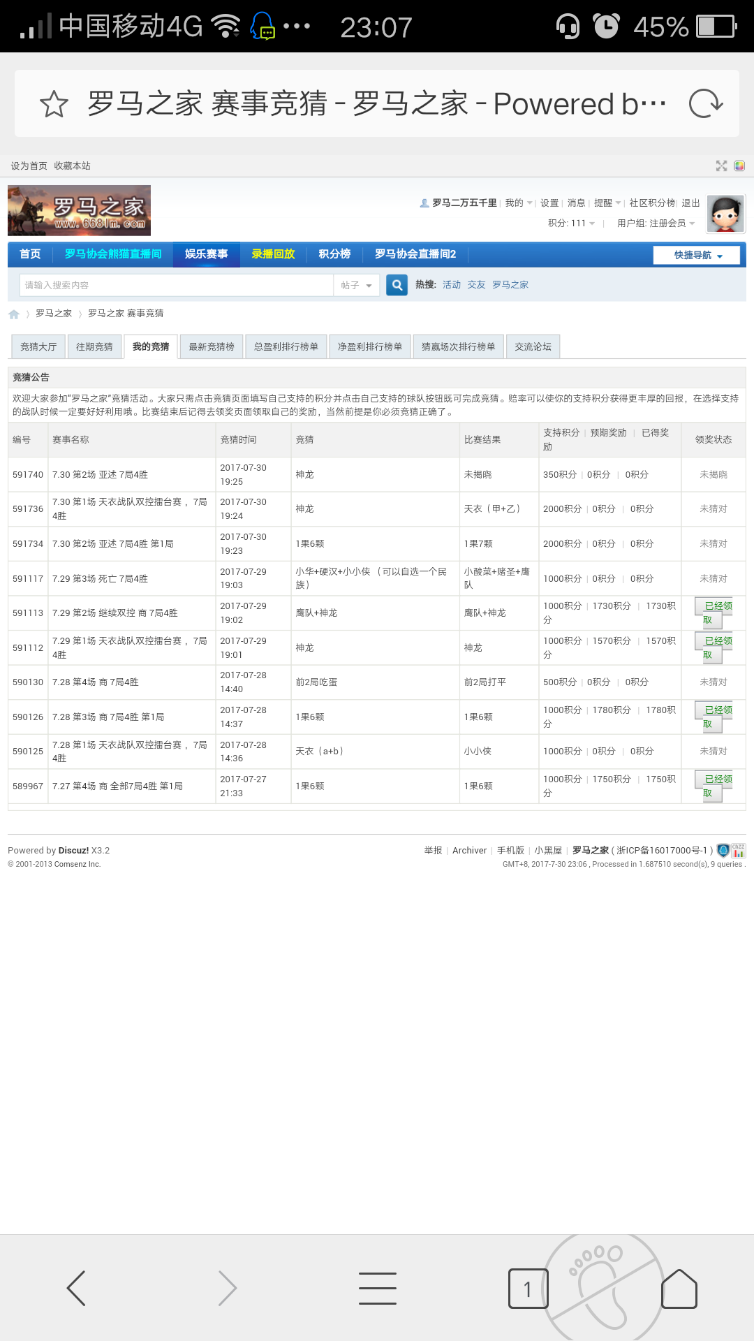The width and height of the screenshot is (754, 1341).
Task: Tap the browser back arrow
Action: [x=75, y=1288]
